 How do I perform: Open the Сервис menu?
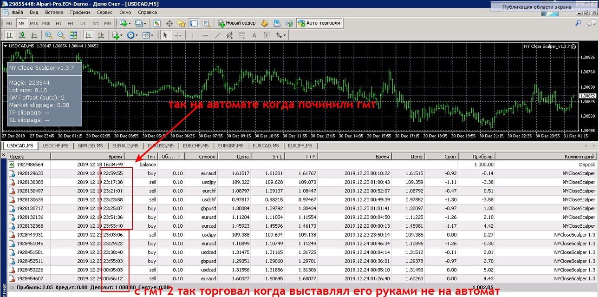(104, 12)
